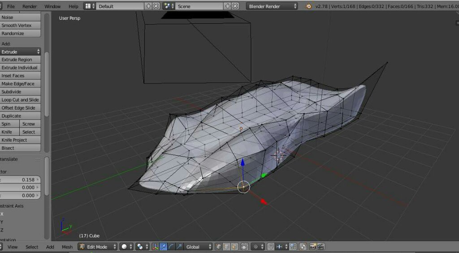Image resolution: width=459 pixels, height=253 pixels.
Task: Click Make Edge/Face button
Action: point(20,83)
